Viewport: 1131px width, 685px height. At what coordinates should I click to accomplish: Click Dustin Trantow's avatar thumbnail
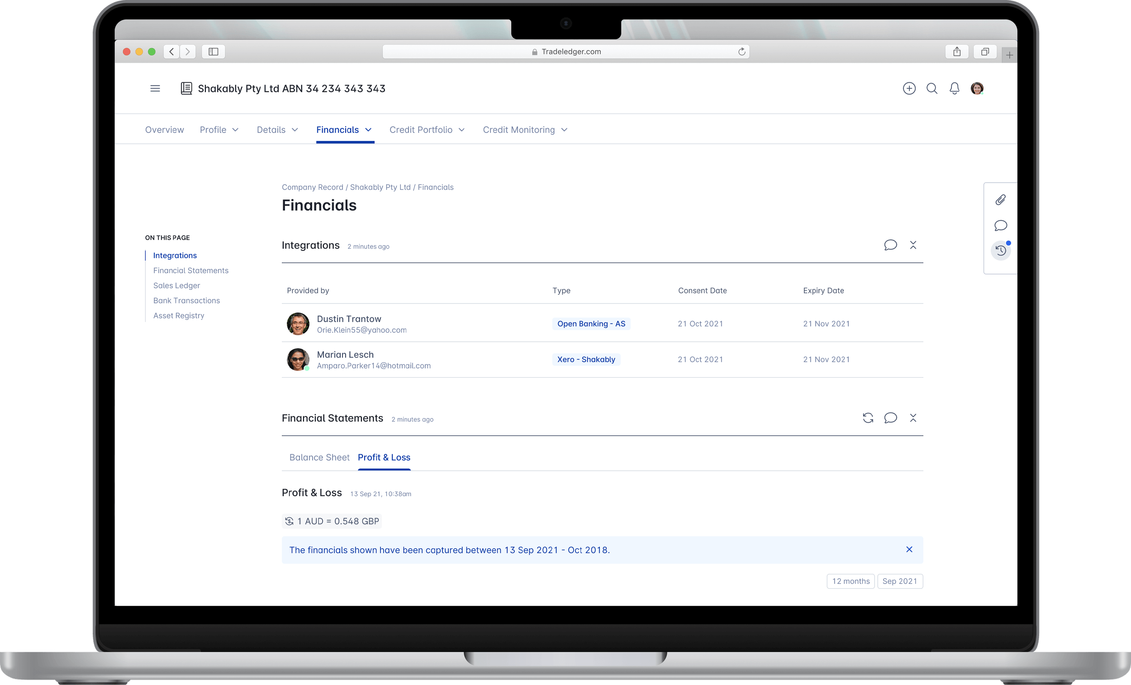[x=298, y=324]
